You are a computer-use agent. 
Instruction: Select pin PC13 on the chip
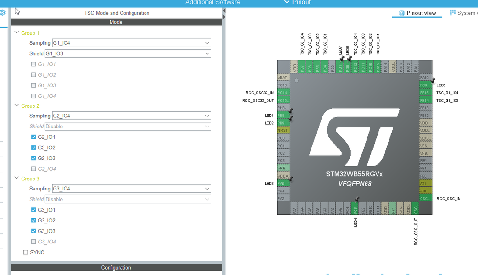point(284,85)
